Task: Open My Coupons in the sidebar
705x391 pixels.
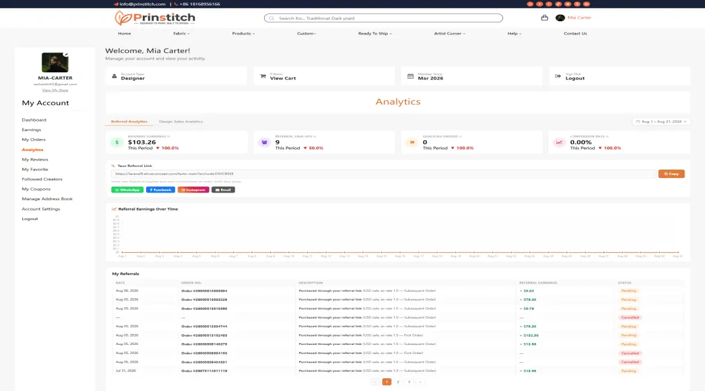Action: pos(36,189)
